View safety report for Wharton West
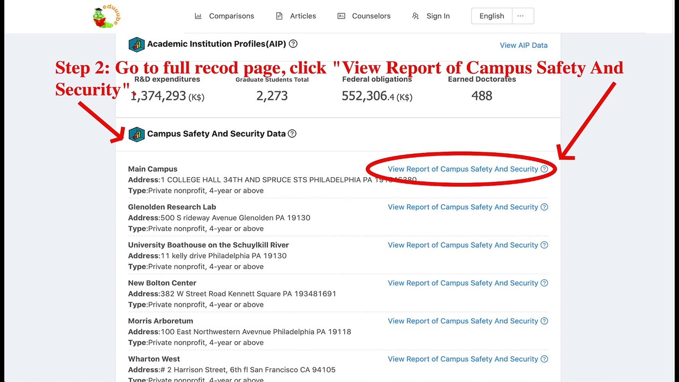This screenshot has width=679, height=382. click(463, 359)
